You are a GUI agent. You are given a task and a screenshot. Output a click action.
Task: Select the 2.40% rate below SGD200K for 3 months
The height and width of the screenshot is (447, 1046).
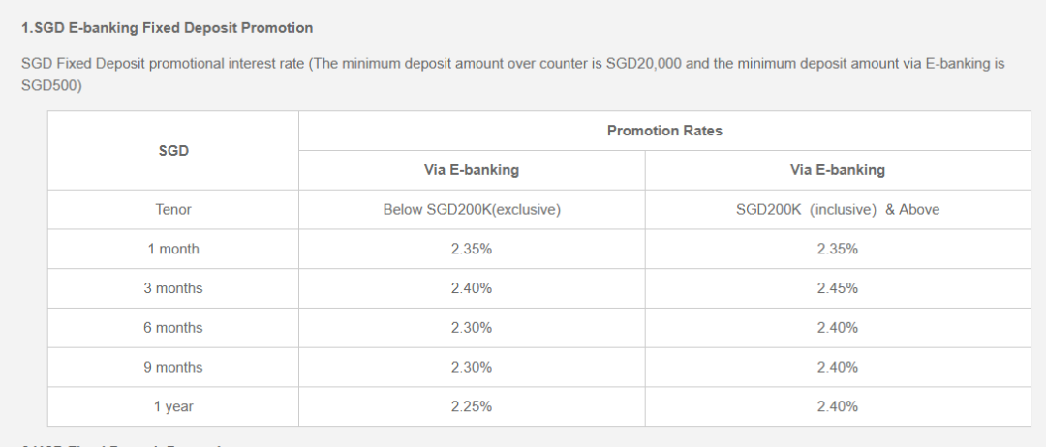(x=472, y=288)
